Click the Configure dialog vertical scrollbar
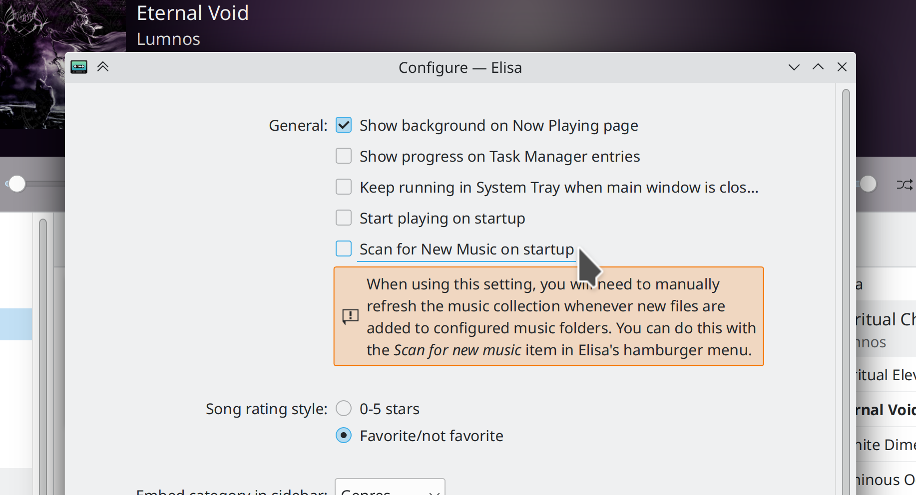The height and width of the screenshot is (495, 916). coord(846,289)
